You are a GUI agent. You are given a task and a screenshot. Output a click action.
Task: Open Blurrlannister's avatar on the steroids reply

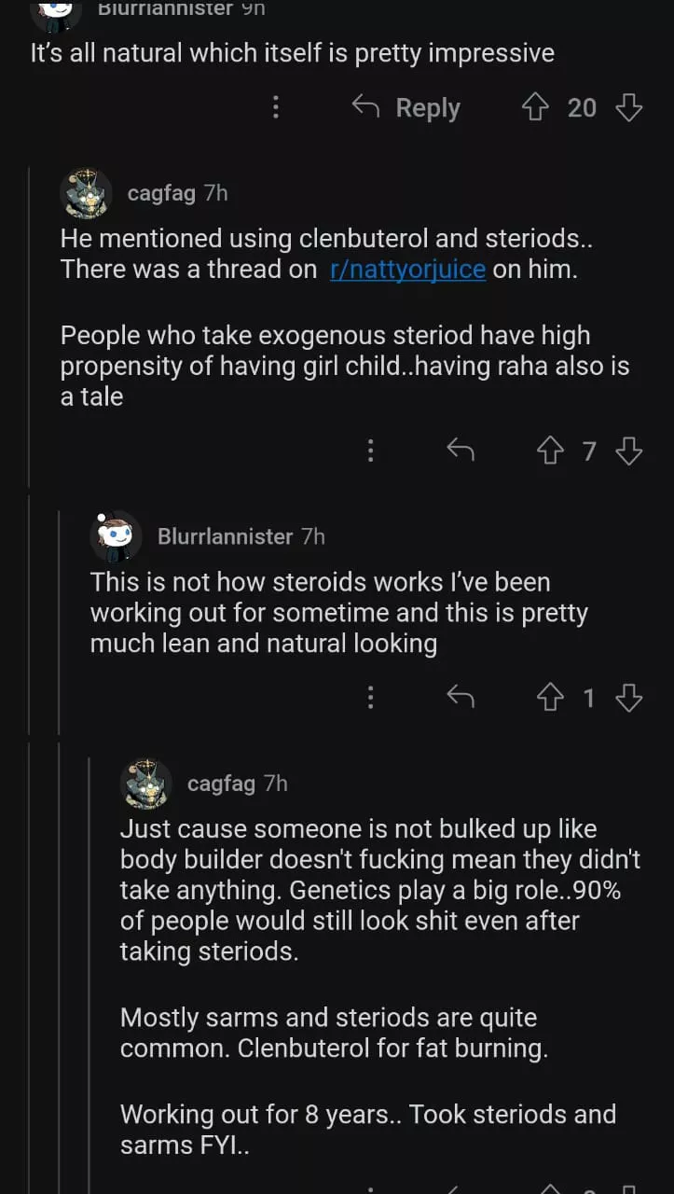pos(116,536)
